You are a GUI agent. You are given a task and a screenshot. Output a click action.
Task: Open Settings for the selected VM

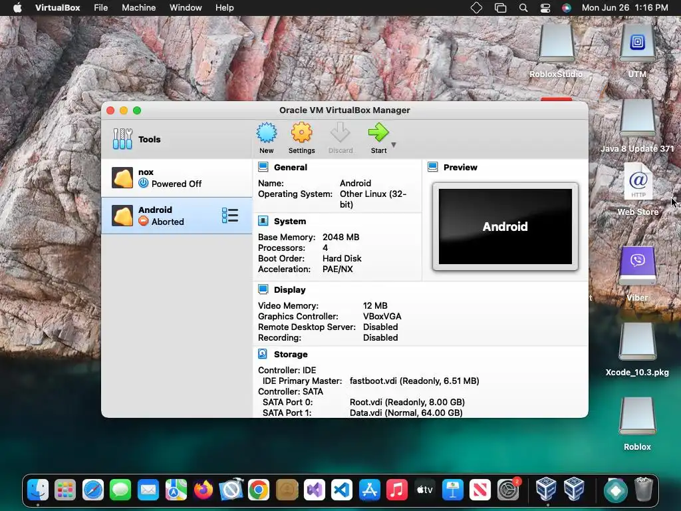pyautogui.click(x=301, y=138)
